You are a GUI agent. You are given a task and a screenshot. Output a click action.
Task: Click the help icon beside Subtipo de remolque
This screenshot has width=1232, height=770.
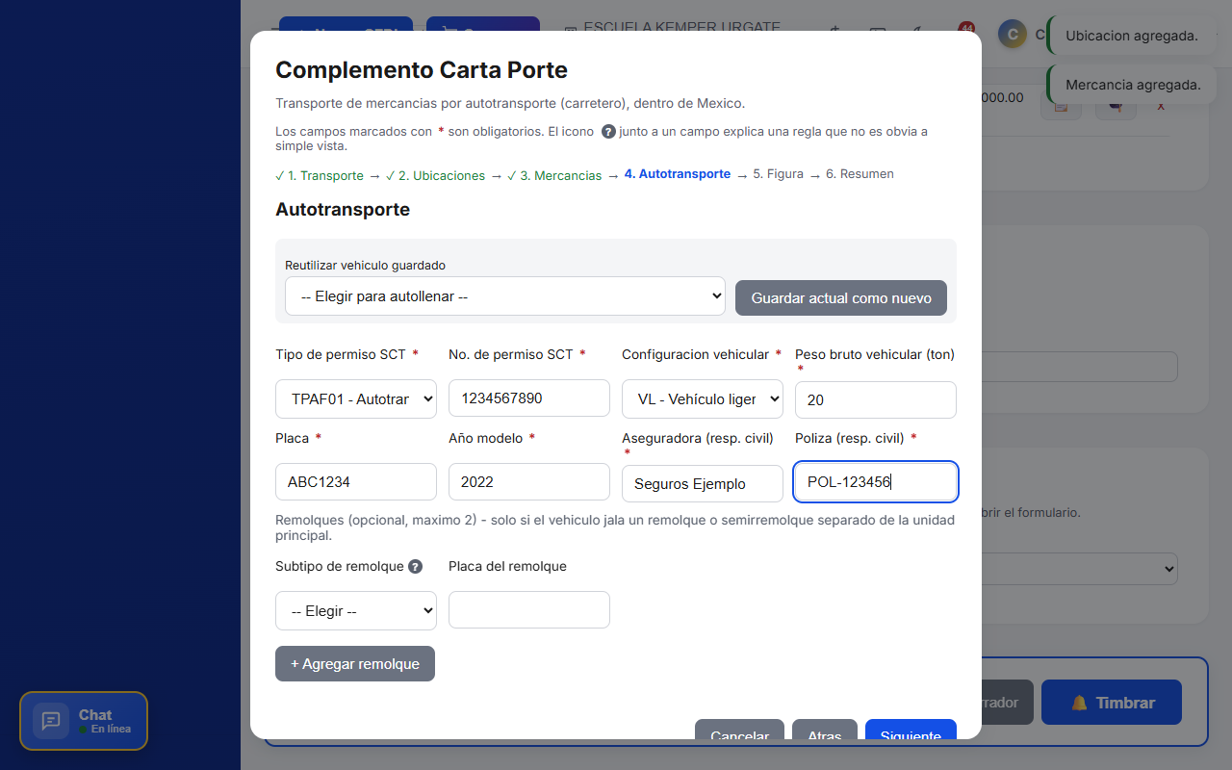415,567
